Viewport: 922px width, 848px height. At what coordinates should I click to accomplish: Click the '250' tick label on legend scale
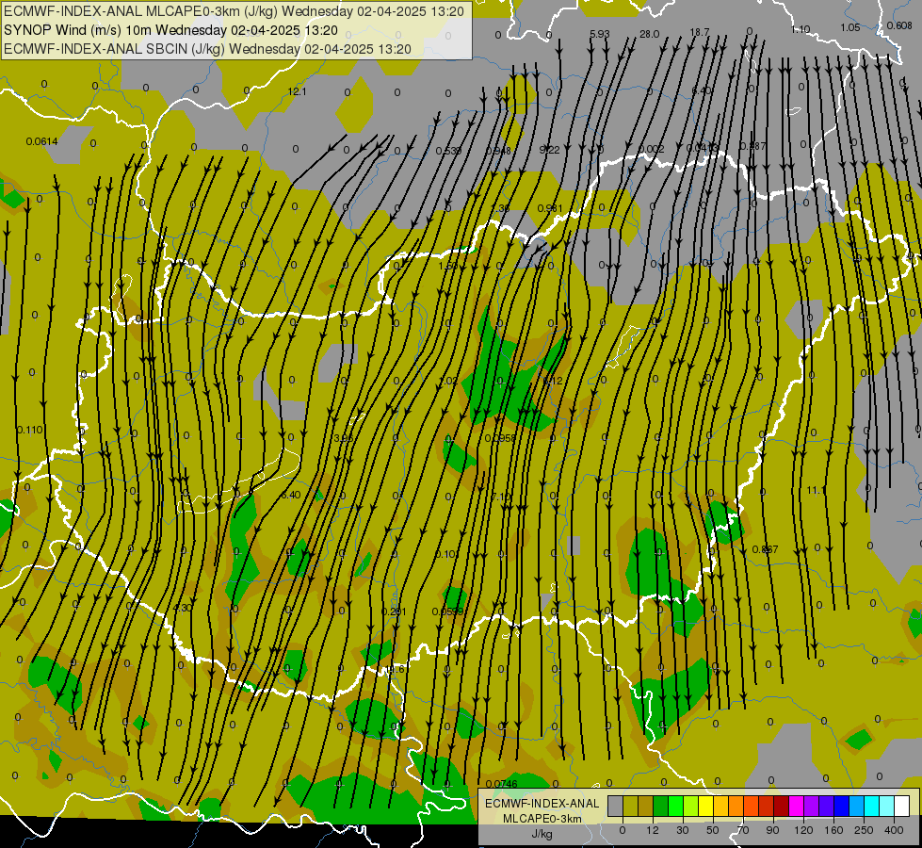tap(864, 830)
